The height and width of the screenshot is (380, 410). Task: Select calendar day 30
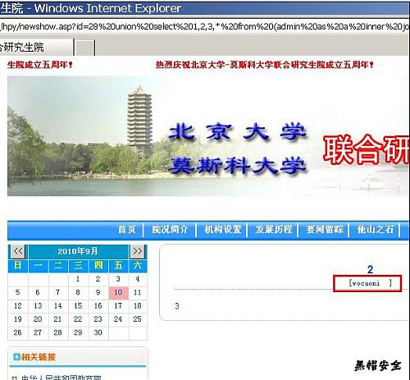coord(98,332)
